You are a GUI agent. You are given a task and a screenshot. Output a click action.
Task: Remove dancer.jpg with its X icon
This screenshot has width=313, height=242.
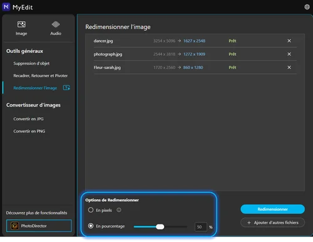click(289, 41)
